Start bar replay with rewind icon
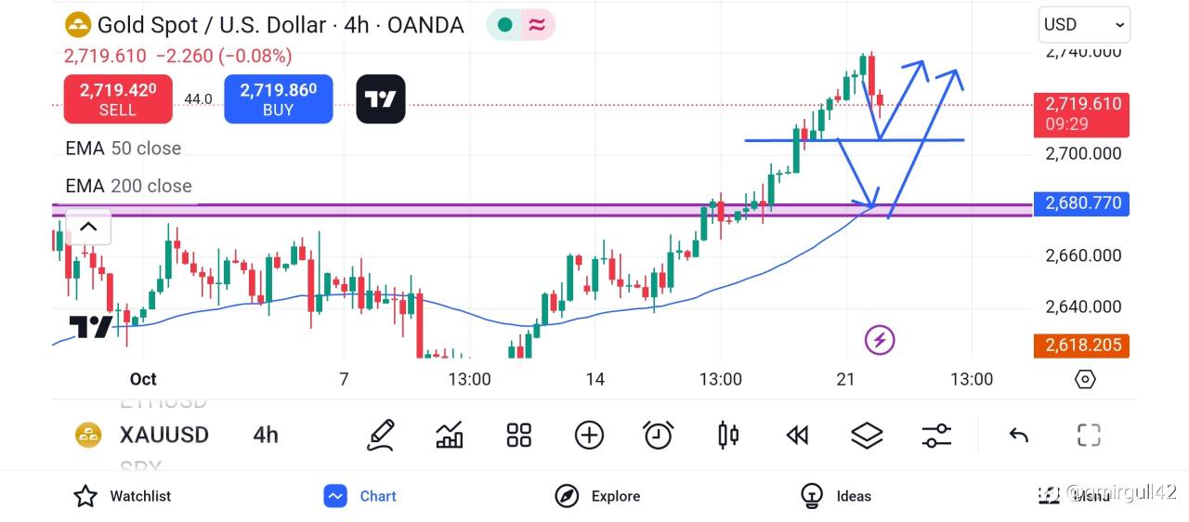The image size is (1189, 522). 797,435
